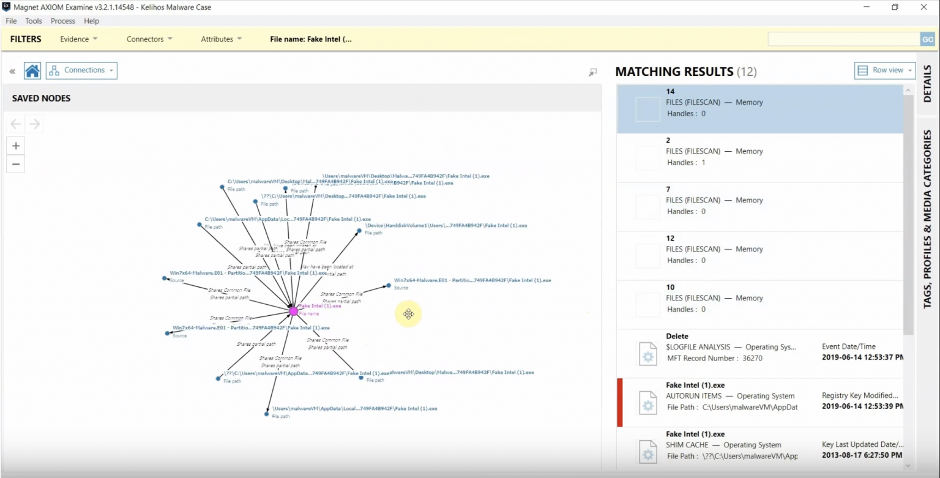The image size is (940, 478).
Task: Open the Tools menu
Action: (x=33, y=21)
